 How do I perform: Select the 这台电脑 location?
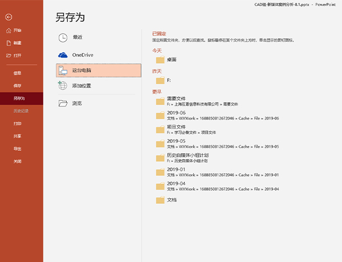point(99,71)
